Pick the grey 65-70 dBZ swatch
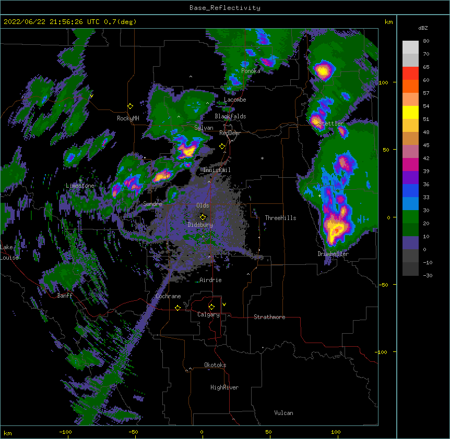Viewport: 450px width, 439px height. tap(410, 60)
